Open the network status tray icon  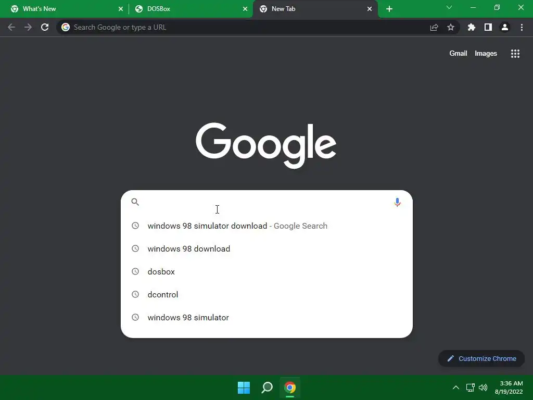pyautogui.click(x=470, y=387)
